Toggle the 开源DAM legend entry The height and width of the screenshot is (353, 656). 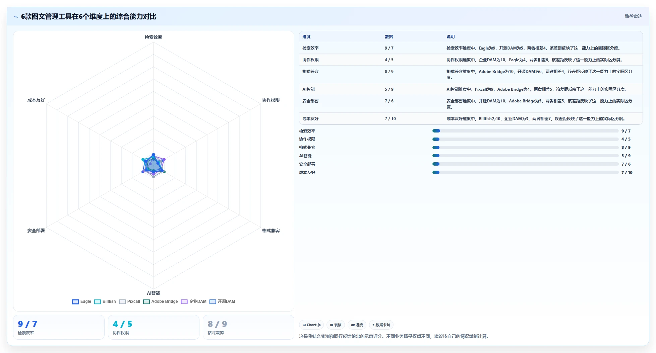pos(222,301)
